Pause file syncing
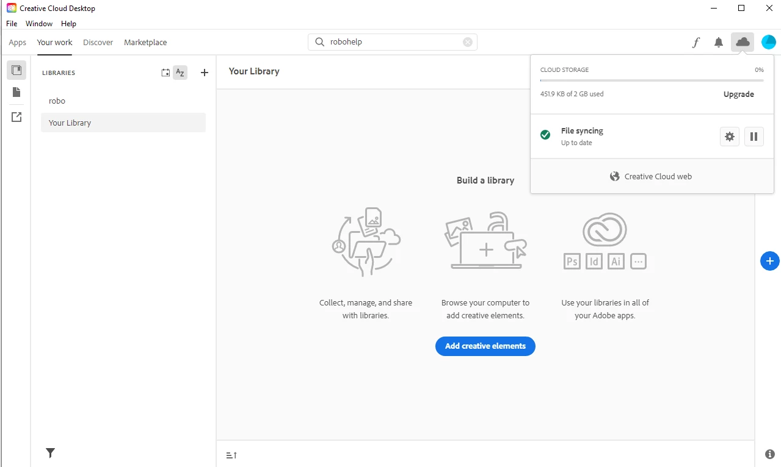The height and width of the screenshot is (467, 781). point(754,137)
